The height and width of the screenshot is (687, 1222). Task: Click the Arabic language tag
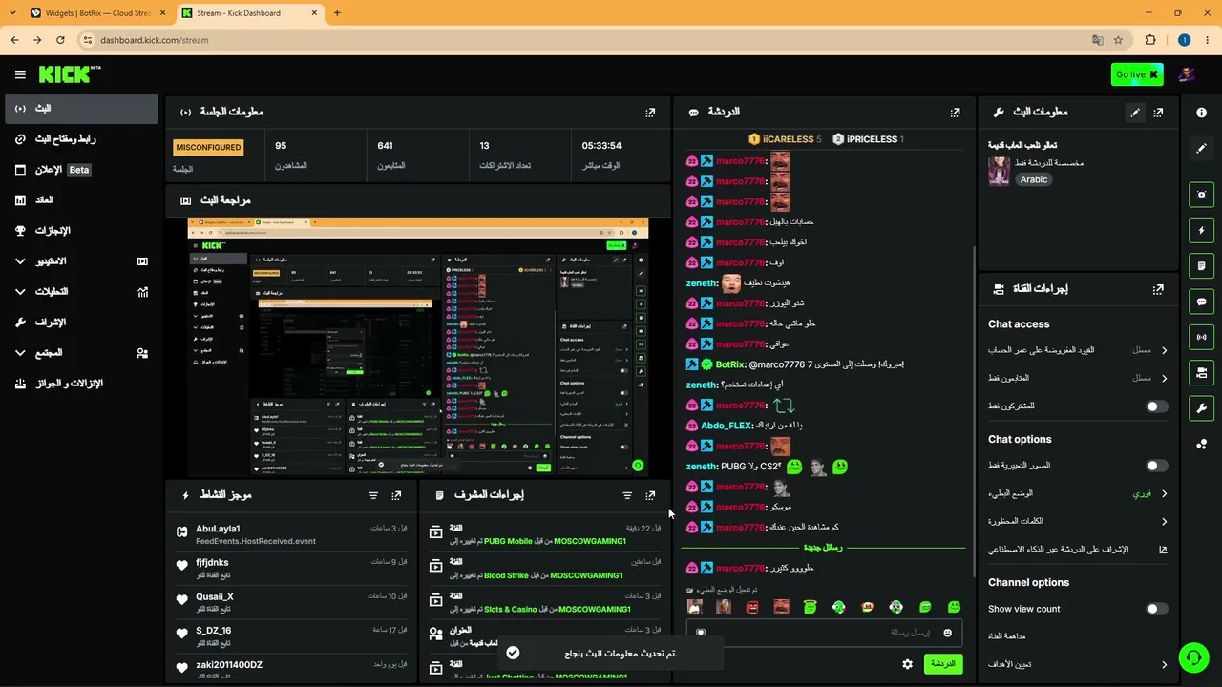(x=1034, y=179)
